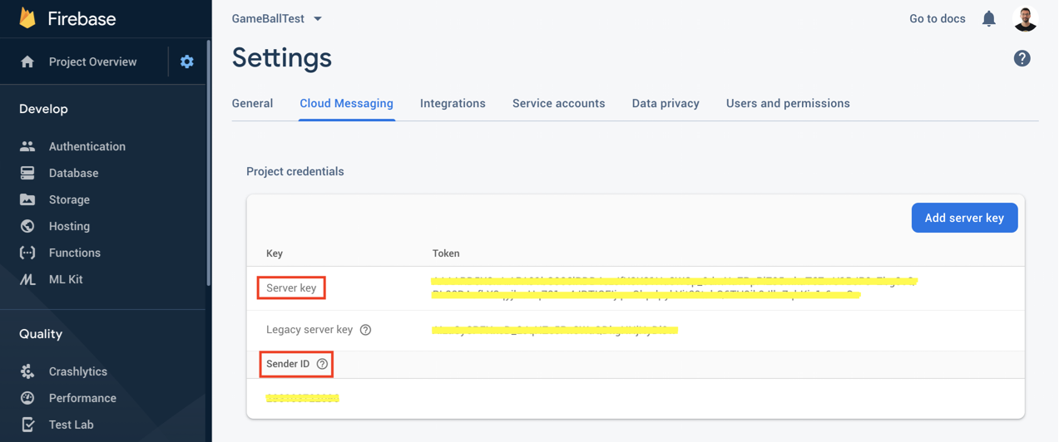Image resolution: width=1059 pixels, height=442 pixels.
Task: Click the Firebase flame logo
Action: click(27, 17)
